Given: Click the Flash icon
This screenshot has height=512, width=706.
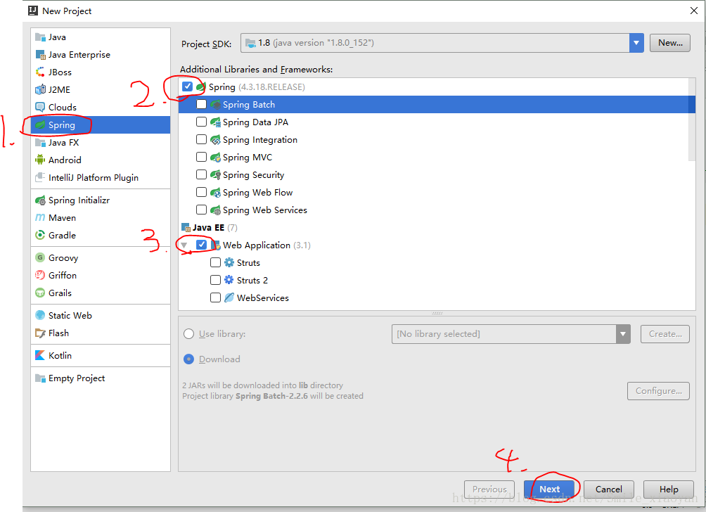Looking at the screenshot, I should click(x=40, y=333).
